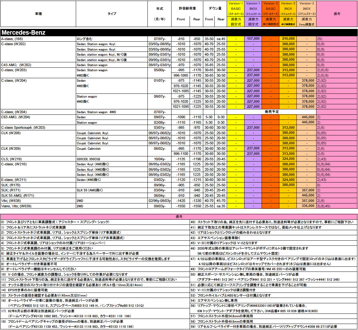Click the C-class; (W203) cell
Viewport: 358px width, 330px height.
[38, 73]
